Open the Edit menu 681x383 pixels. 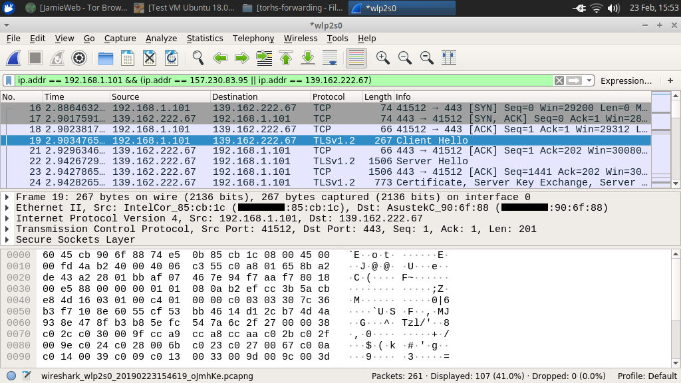37,38
